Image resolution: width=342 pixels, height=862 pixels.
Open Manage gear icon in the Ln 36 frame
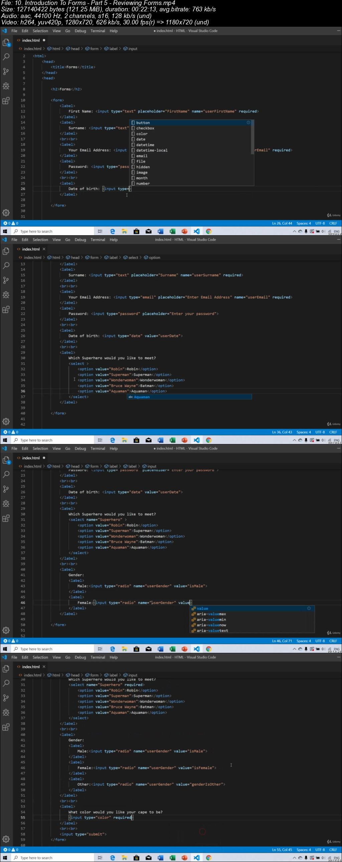(6, 421)
